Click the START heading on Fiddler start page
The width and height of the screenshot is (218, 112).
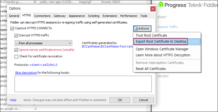pyautogui.click(x=162, y=17)
